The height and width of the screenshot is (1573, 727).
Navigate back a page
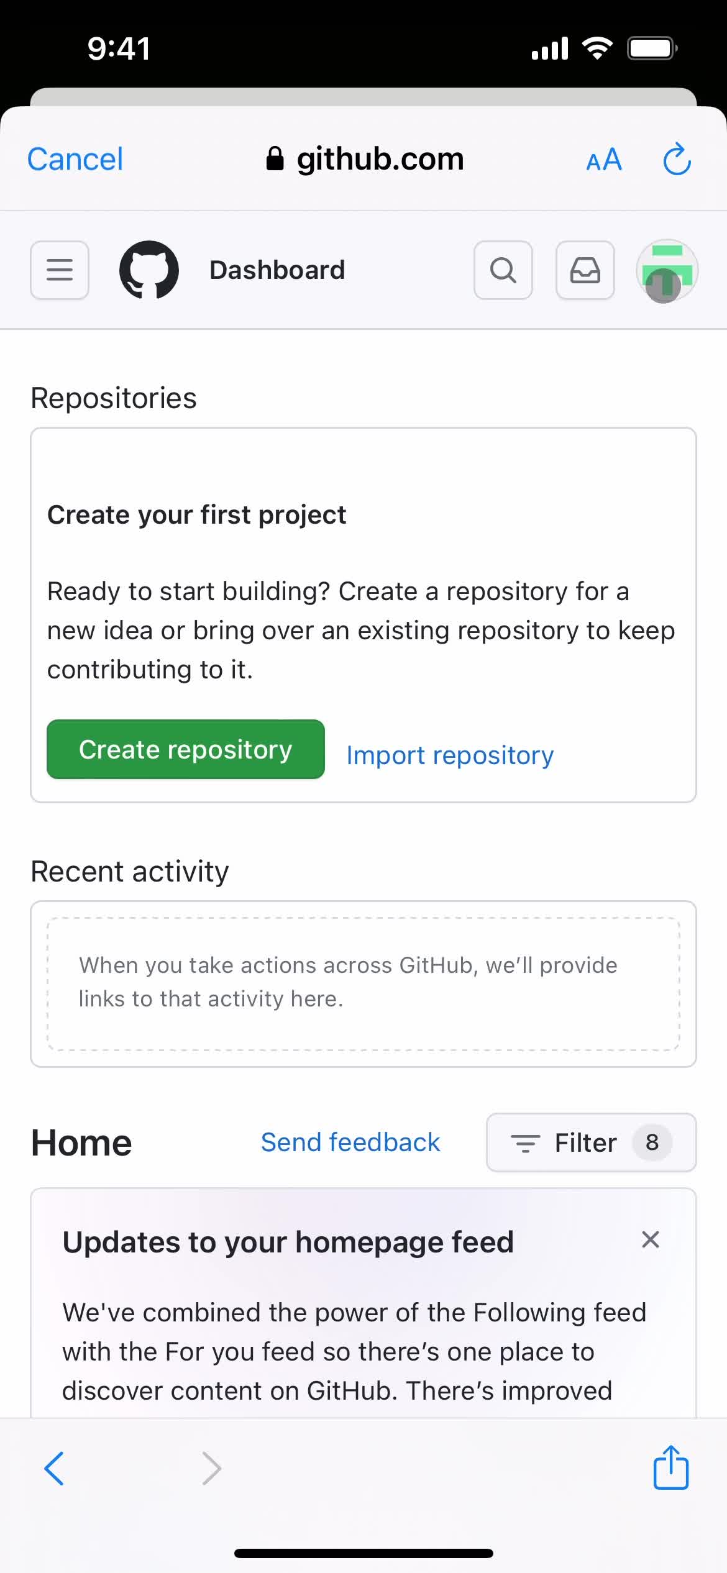click(53, 1469)
